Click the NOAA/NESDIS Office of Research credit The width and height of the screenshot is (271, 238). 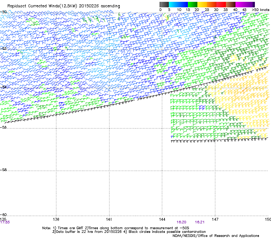coord(216,236)
